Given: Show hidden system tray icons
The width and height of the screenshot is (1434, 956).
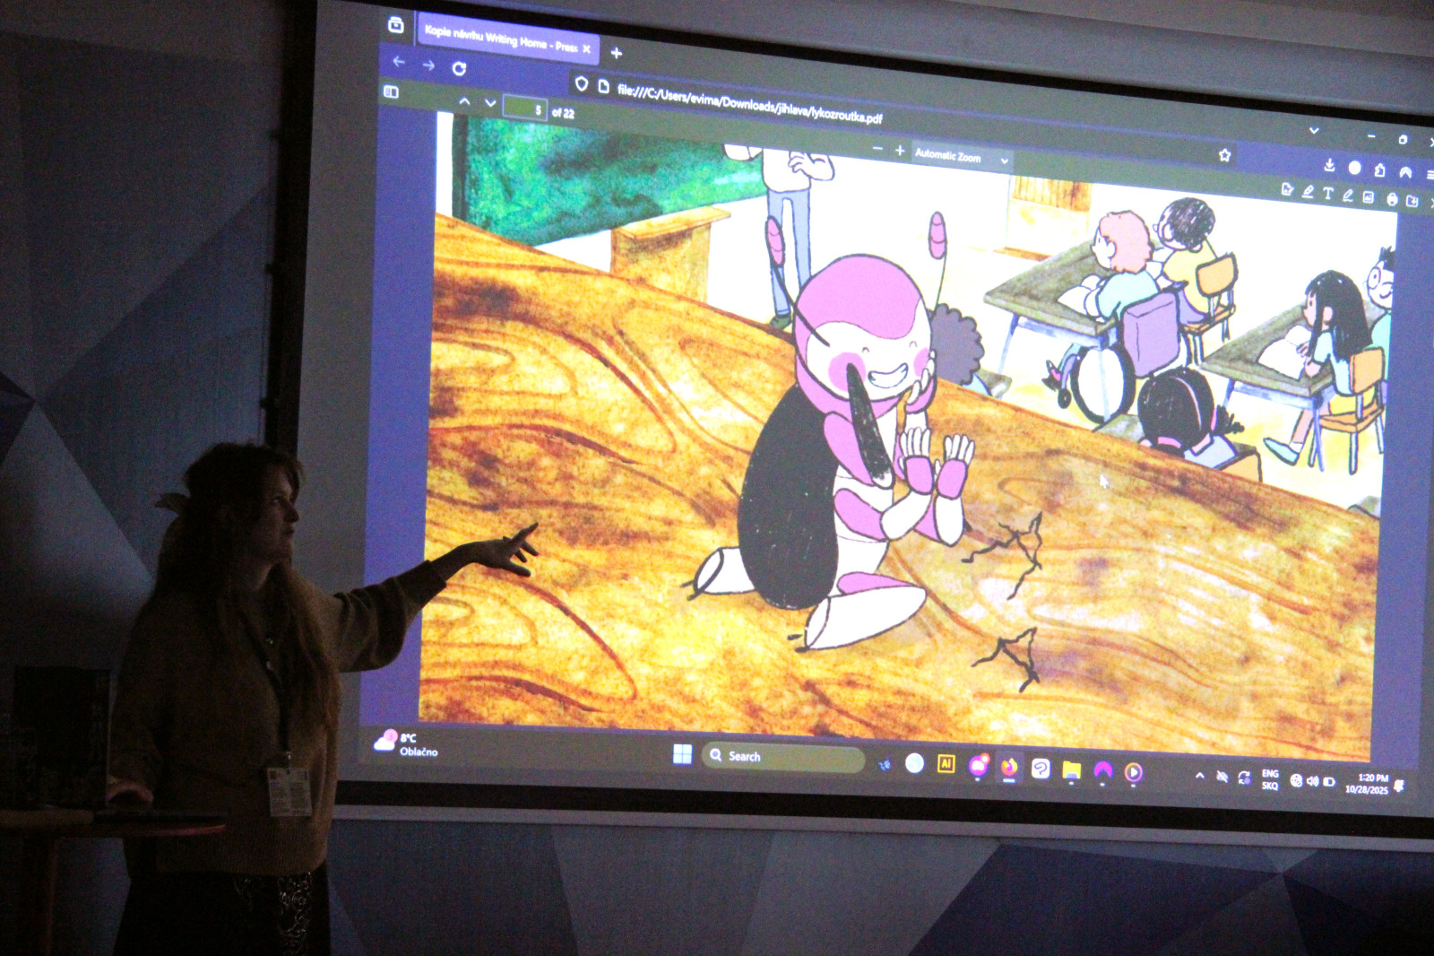Looking at the screenshot, I should click(x=1200, y=776).
